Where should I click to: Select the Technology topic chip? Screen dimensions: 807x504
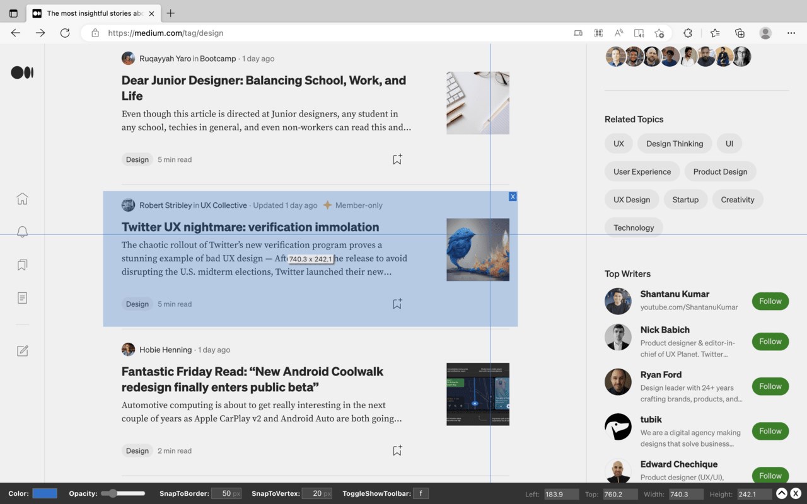[x=634, y=227]
